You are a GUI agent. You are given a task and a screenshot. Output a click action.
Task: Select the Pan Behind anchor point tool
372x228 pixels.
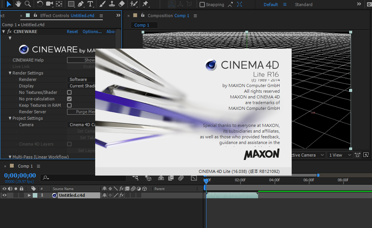pyautogui.click(x=59, y=4)
